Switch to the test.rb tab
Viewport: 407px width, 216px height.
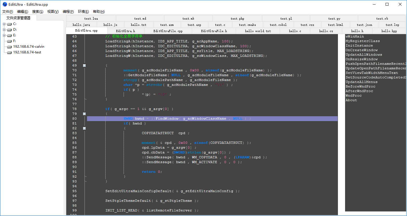382,18
